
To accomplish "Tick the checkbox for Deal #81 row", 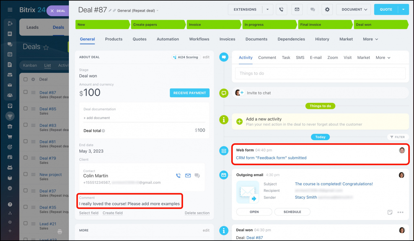I will (26, 141).
